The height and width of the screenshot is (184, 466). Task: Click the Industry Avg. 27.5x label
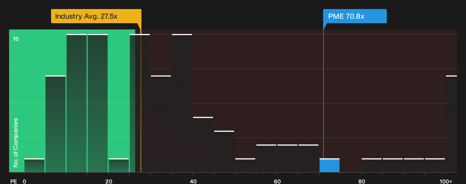(x=96, y=16)
